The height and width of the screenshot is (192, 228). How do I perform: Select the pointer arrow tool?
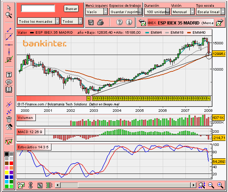pyautogui.click(x=9, y=8)
